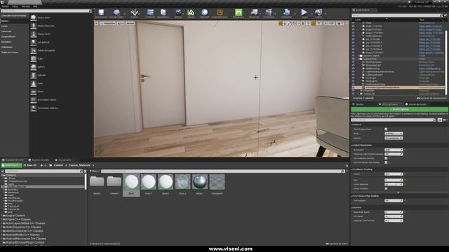Open the Help menu

35,6
